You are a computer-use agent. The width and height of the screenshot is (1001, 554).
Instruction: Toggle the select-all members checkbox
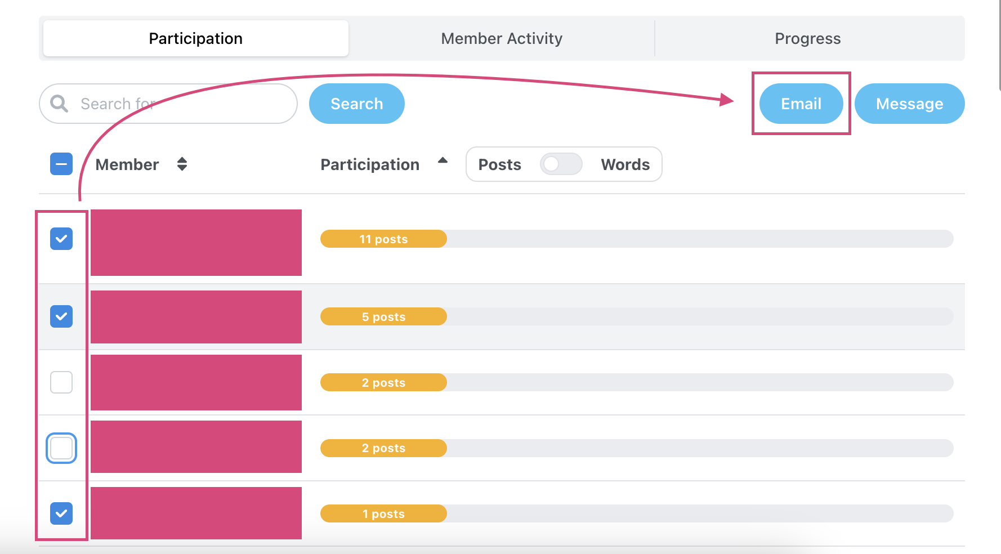(x=61, y=164)
